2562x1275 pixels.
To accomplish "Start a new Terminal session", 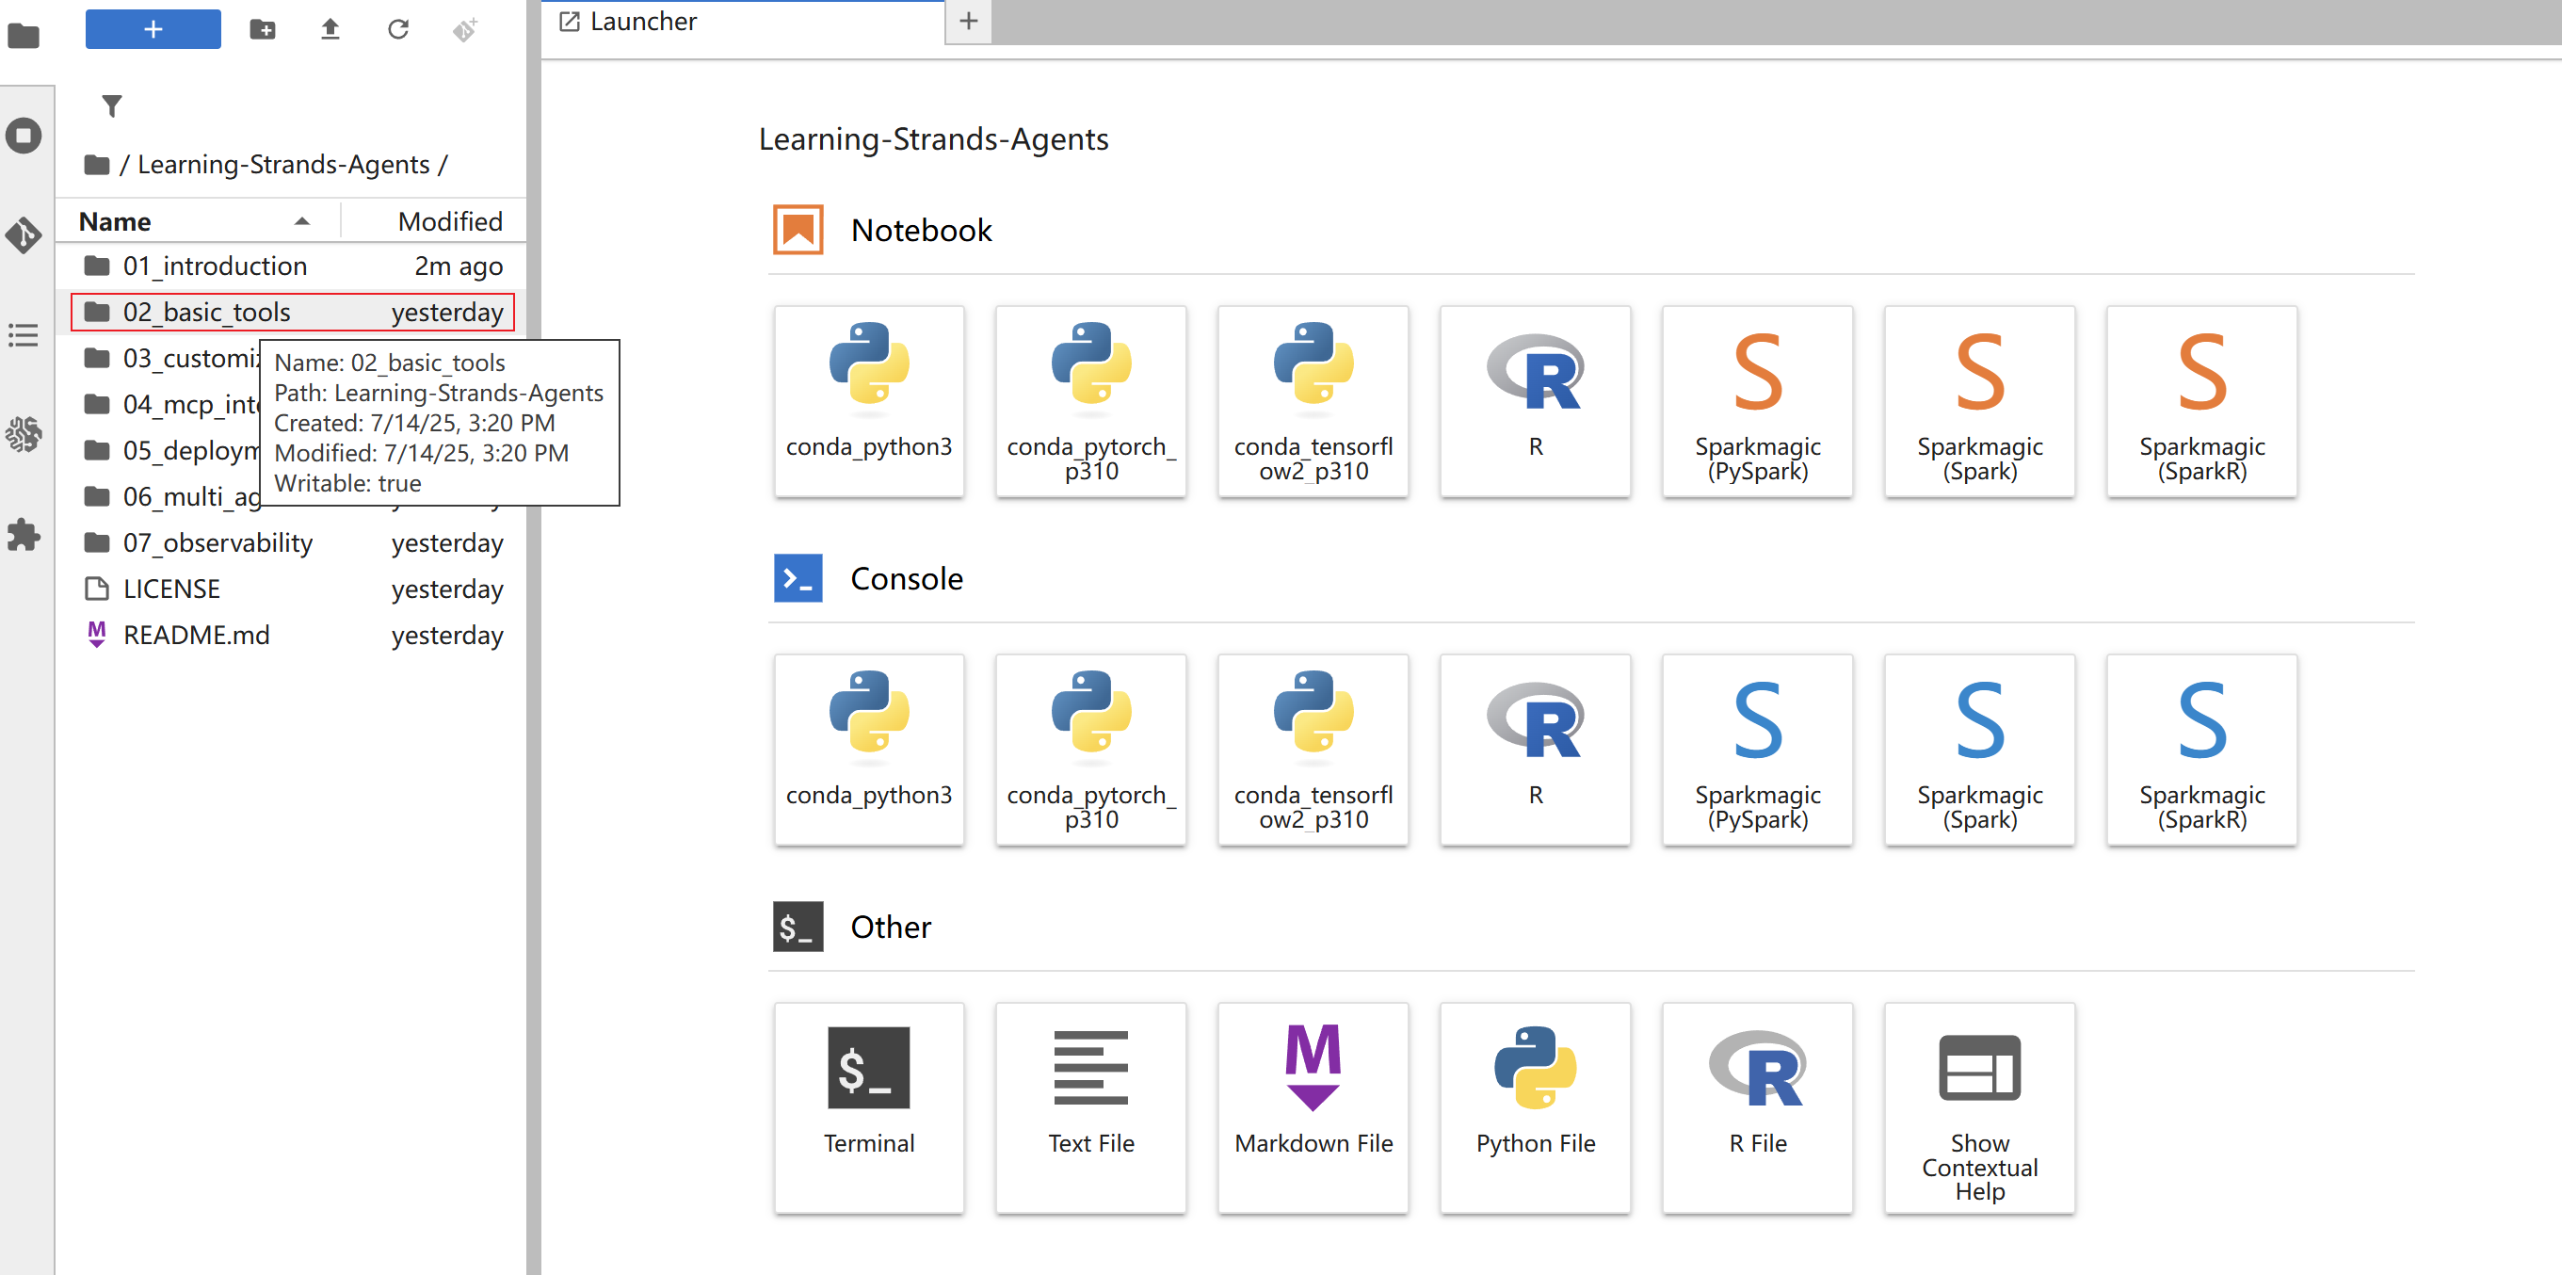I will (869, 1107).
